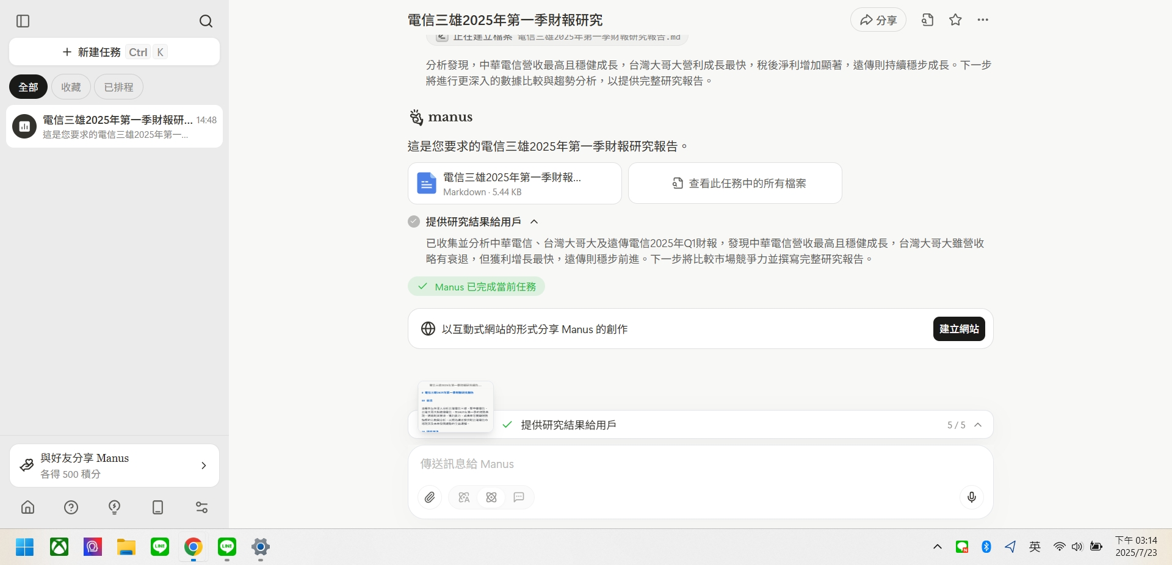Toggle the sidebar panel icon

pos(23,21)
